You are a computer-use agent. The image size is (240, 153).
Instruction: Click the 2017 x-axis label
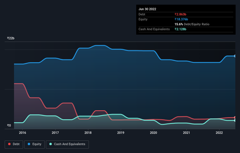click(55, 133)
